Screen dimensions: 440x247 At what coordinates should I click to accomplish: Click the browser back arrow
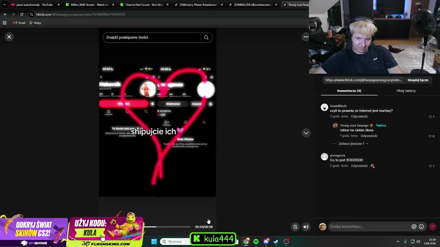[x=5, y=14]
